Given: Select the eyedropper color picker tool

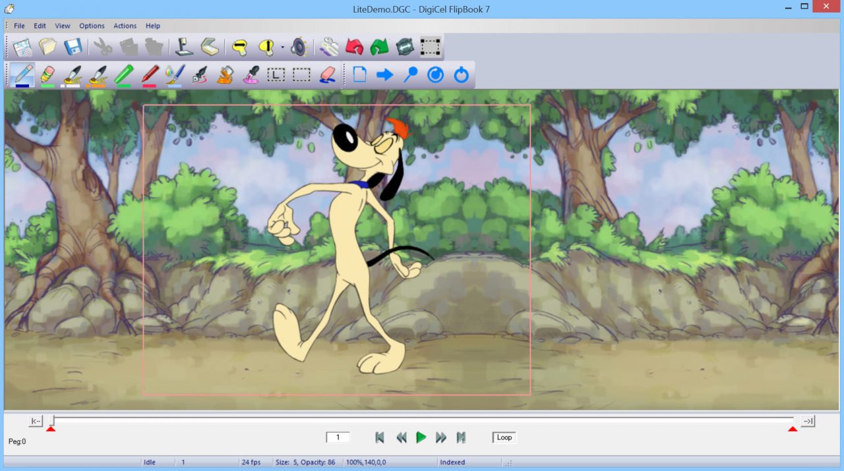Looking at the screenshot, I should 251,74.
